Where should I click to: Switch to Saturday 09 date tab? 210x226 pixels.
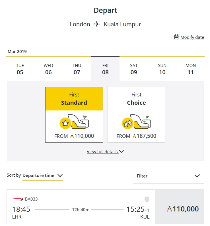(134, 69)
